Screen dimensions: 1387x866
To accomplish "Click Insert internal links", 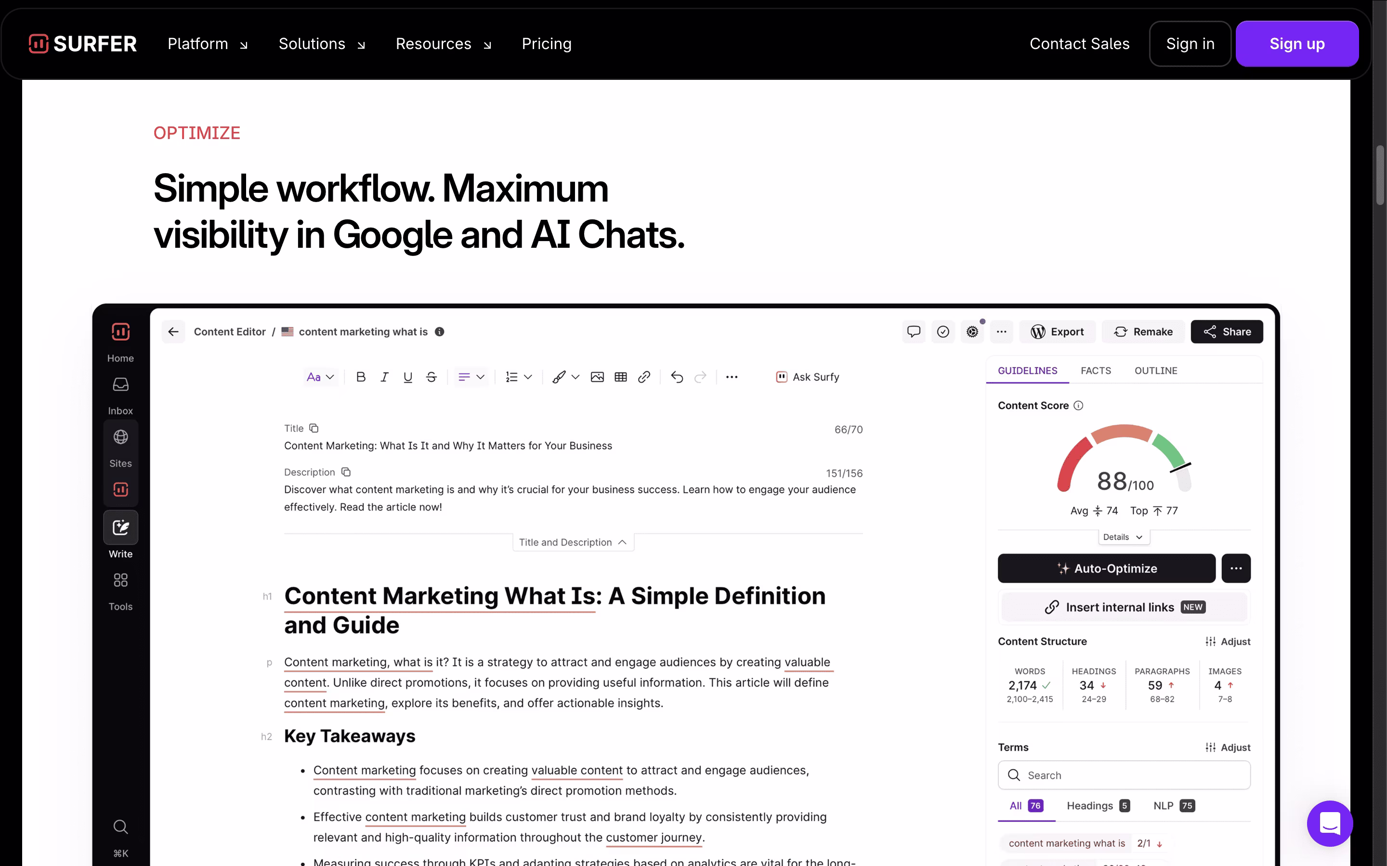I will 1124,607.
